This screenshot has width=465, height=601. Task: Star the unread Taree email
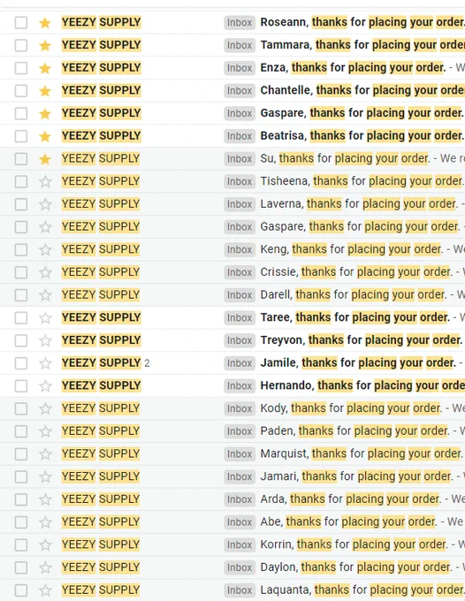[45, 318]
